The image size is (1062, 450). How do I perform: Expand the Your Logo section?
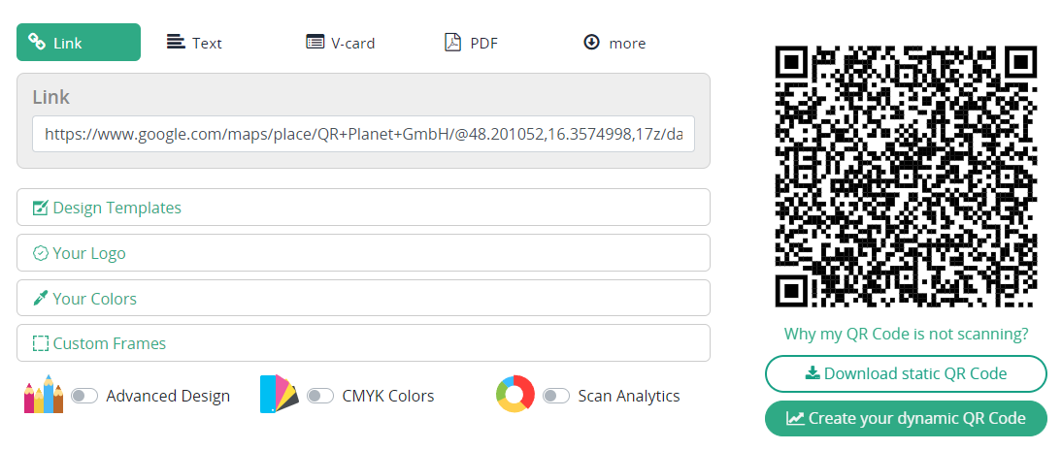click(363, 252)
